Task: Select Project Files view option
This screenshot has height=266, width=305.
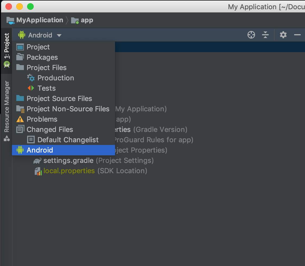Action: (46, 68)
